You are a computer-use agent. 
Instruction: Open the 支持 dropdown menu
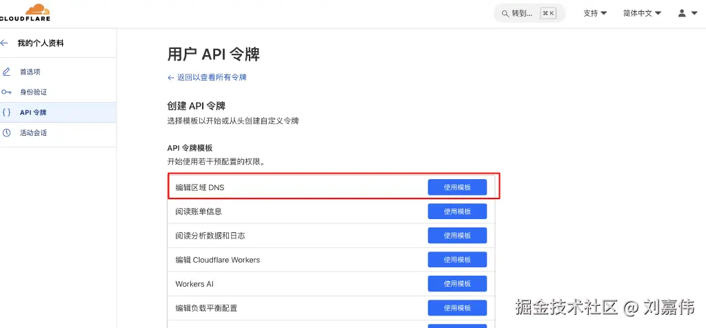(595, 14)
